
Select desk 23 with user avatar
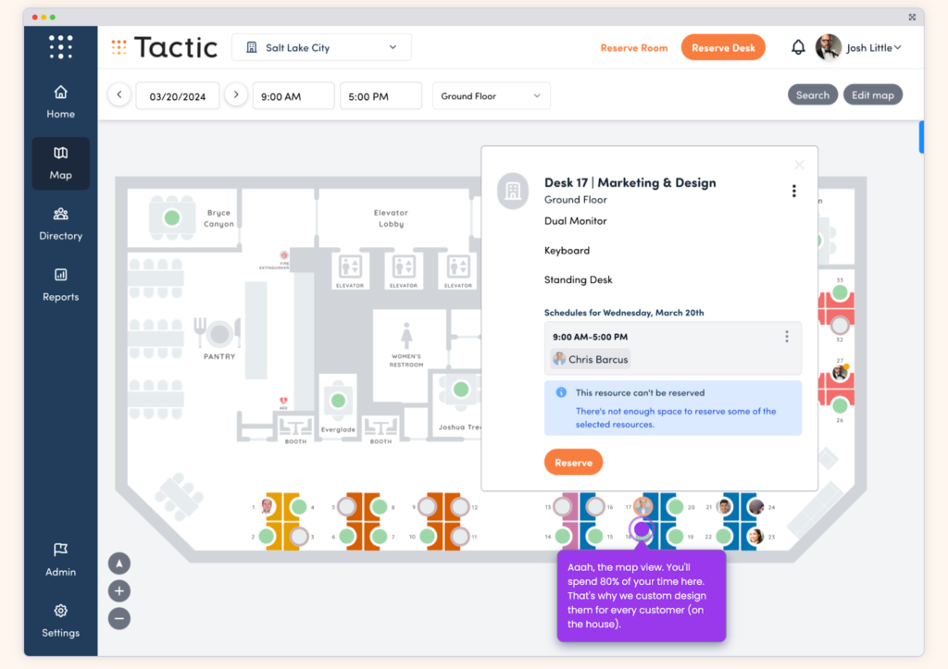tap(755, 536)
